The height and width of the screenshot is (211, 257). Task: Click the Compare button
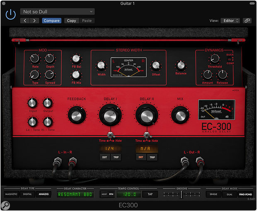coord(52,21)
